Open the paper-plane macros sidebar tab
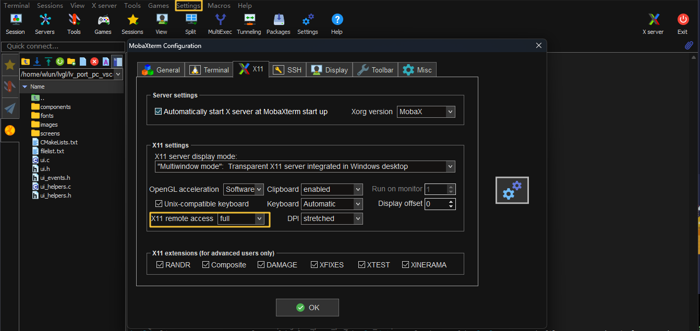This screenshot has width=700, height=331. [x=9, y=108]
